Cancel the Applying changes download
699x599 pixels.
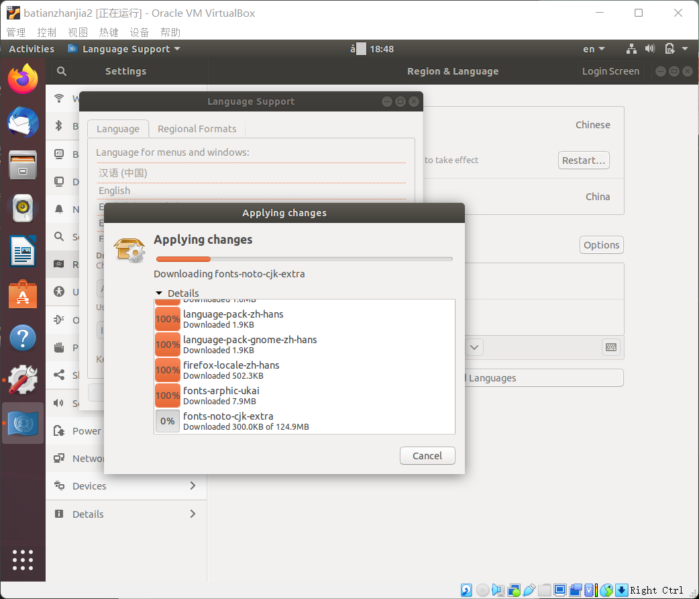[x=427, y=456]
